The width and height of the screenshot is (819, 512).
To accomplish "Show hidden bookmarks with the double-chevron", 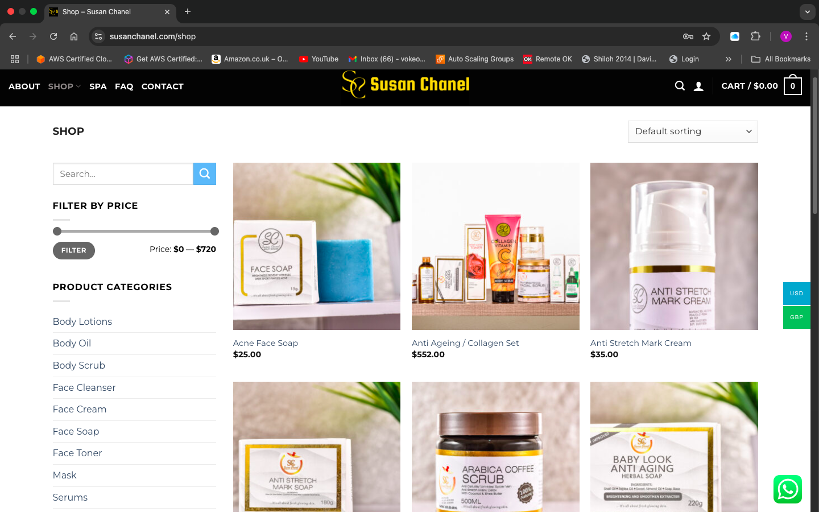I will coord(728,59).
